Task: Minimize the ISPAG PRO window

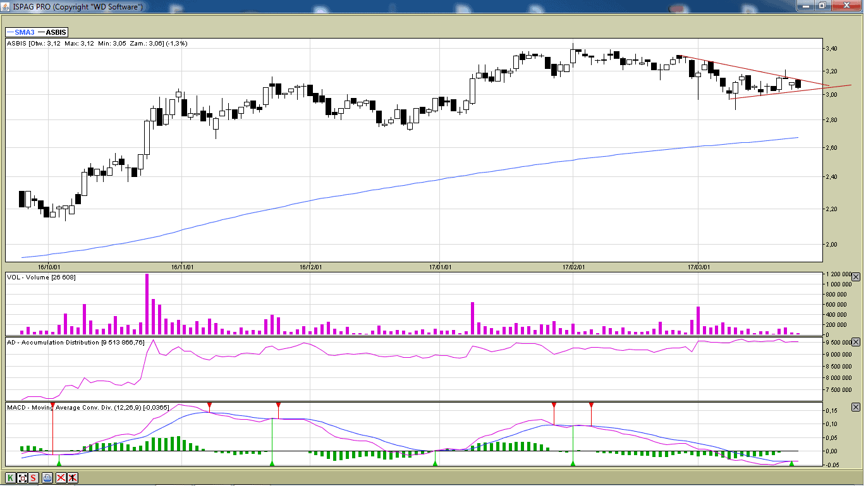Action: point(805,6)
